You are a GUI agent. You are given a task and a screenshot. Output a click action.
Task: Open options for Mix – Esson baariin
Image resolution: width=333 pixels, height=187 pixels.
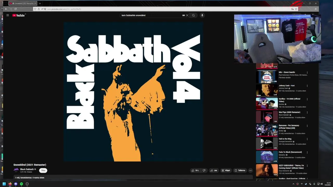click(307, 72)
